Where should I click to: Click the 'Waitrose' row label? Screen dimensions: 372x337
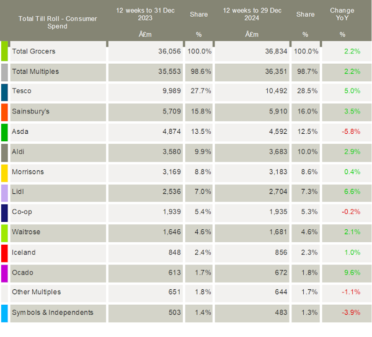pos(26,232)
